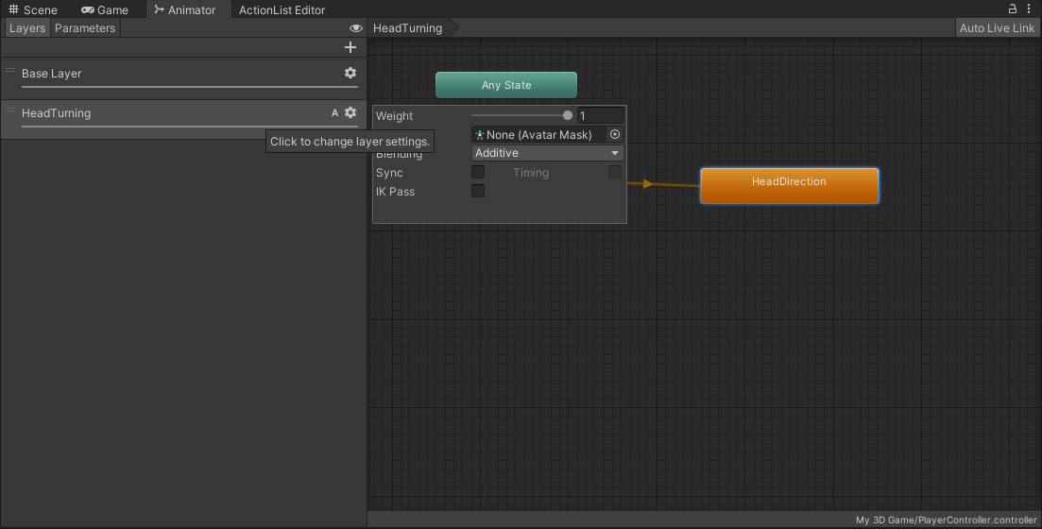Select the Base Layer row

tap(183, 77)
